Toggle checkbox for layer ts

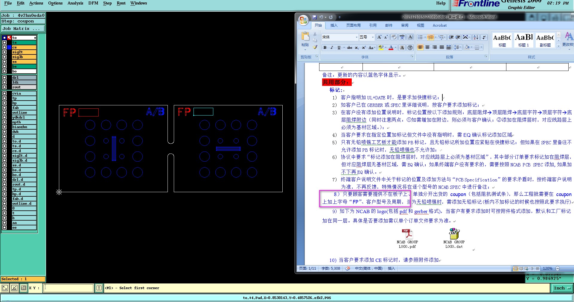coord(4,43)
